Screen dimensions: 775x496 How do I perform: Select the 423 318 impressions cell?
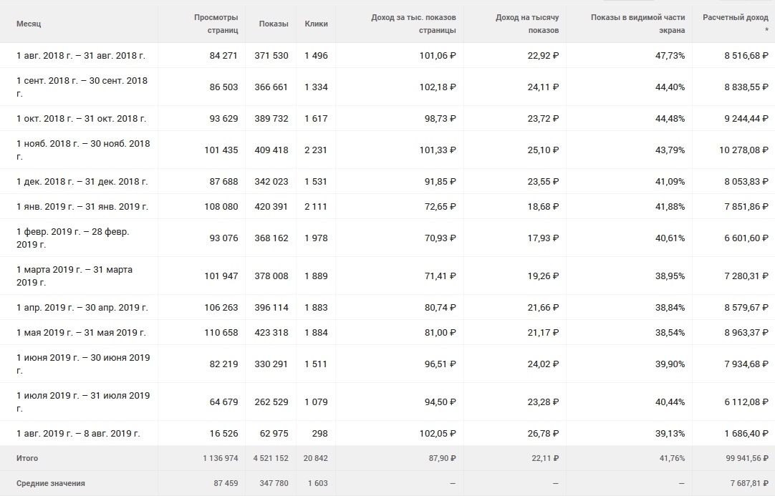pyautogui.click(x=271, y=333)
